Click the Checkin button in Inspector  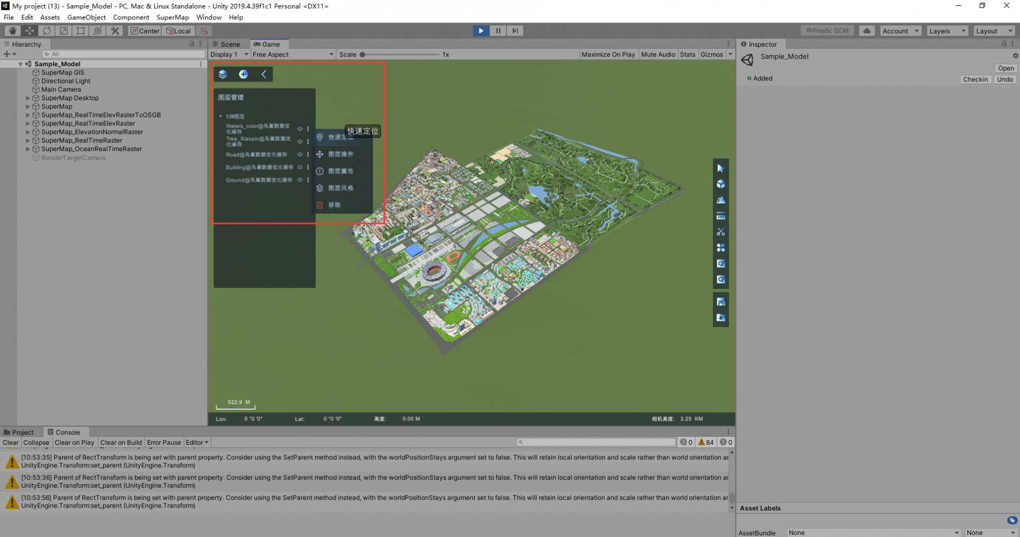click(975, 79)
